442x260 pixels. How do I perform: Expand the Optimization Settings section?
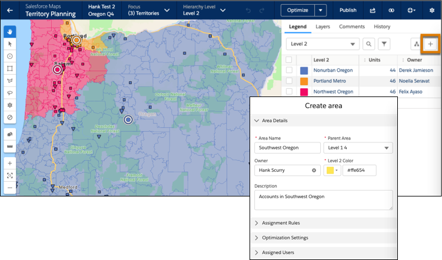tap(324, 238)
